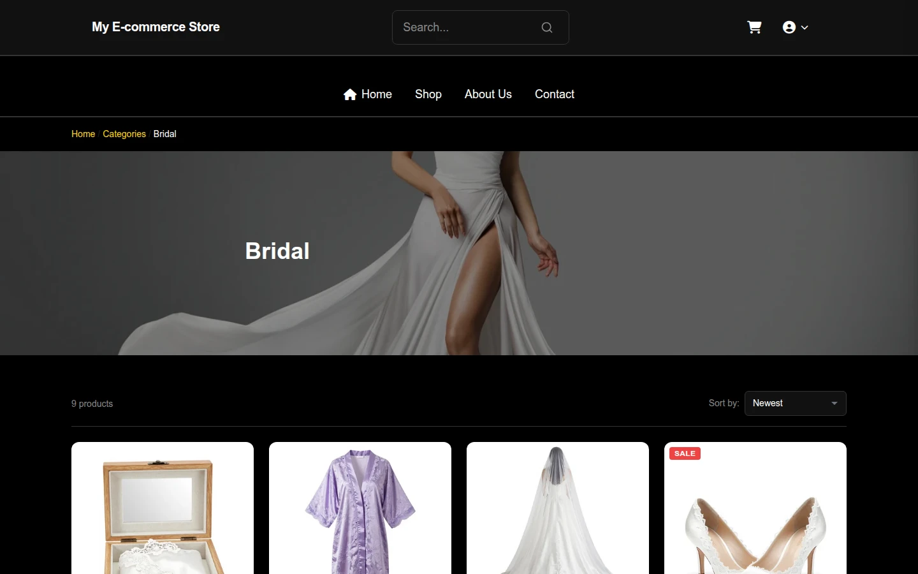Follow the Home breadcrumb link
This screenshot has width=918, height=574.
[x=83, y=134]
